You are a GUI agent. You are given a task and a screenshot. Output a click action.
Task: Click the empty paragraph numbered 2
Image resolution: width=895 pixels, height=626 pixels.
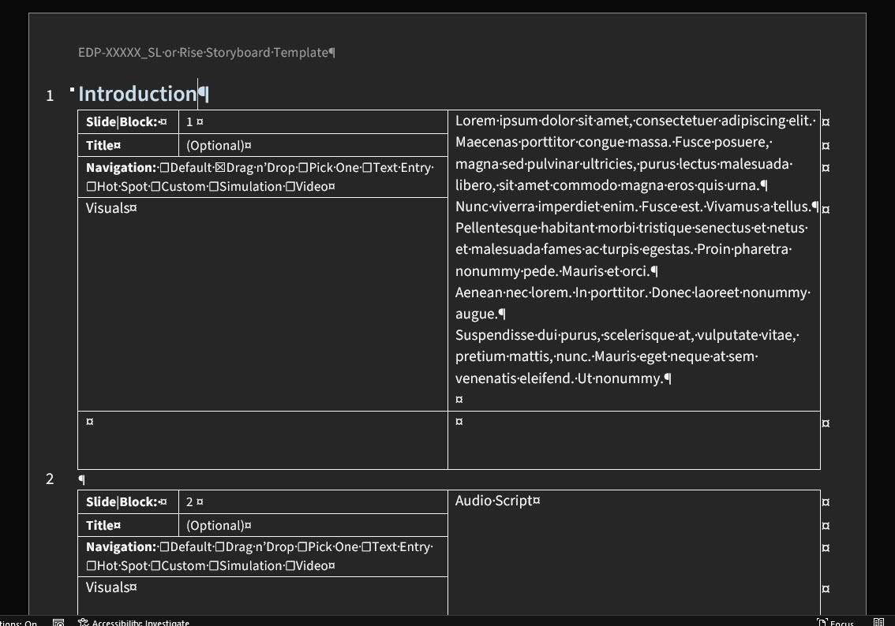[x=81, y=479]
